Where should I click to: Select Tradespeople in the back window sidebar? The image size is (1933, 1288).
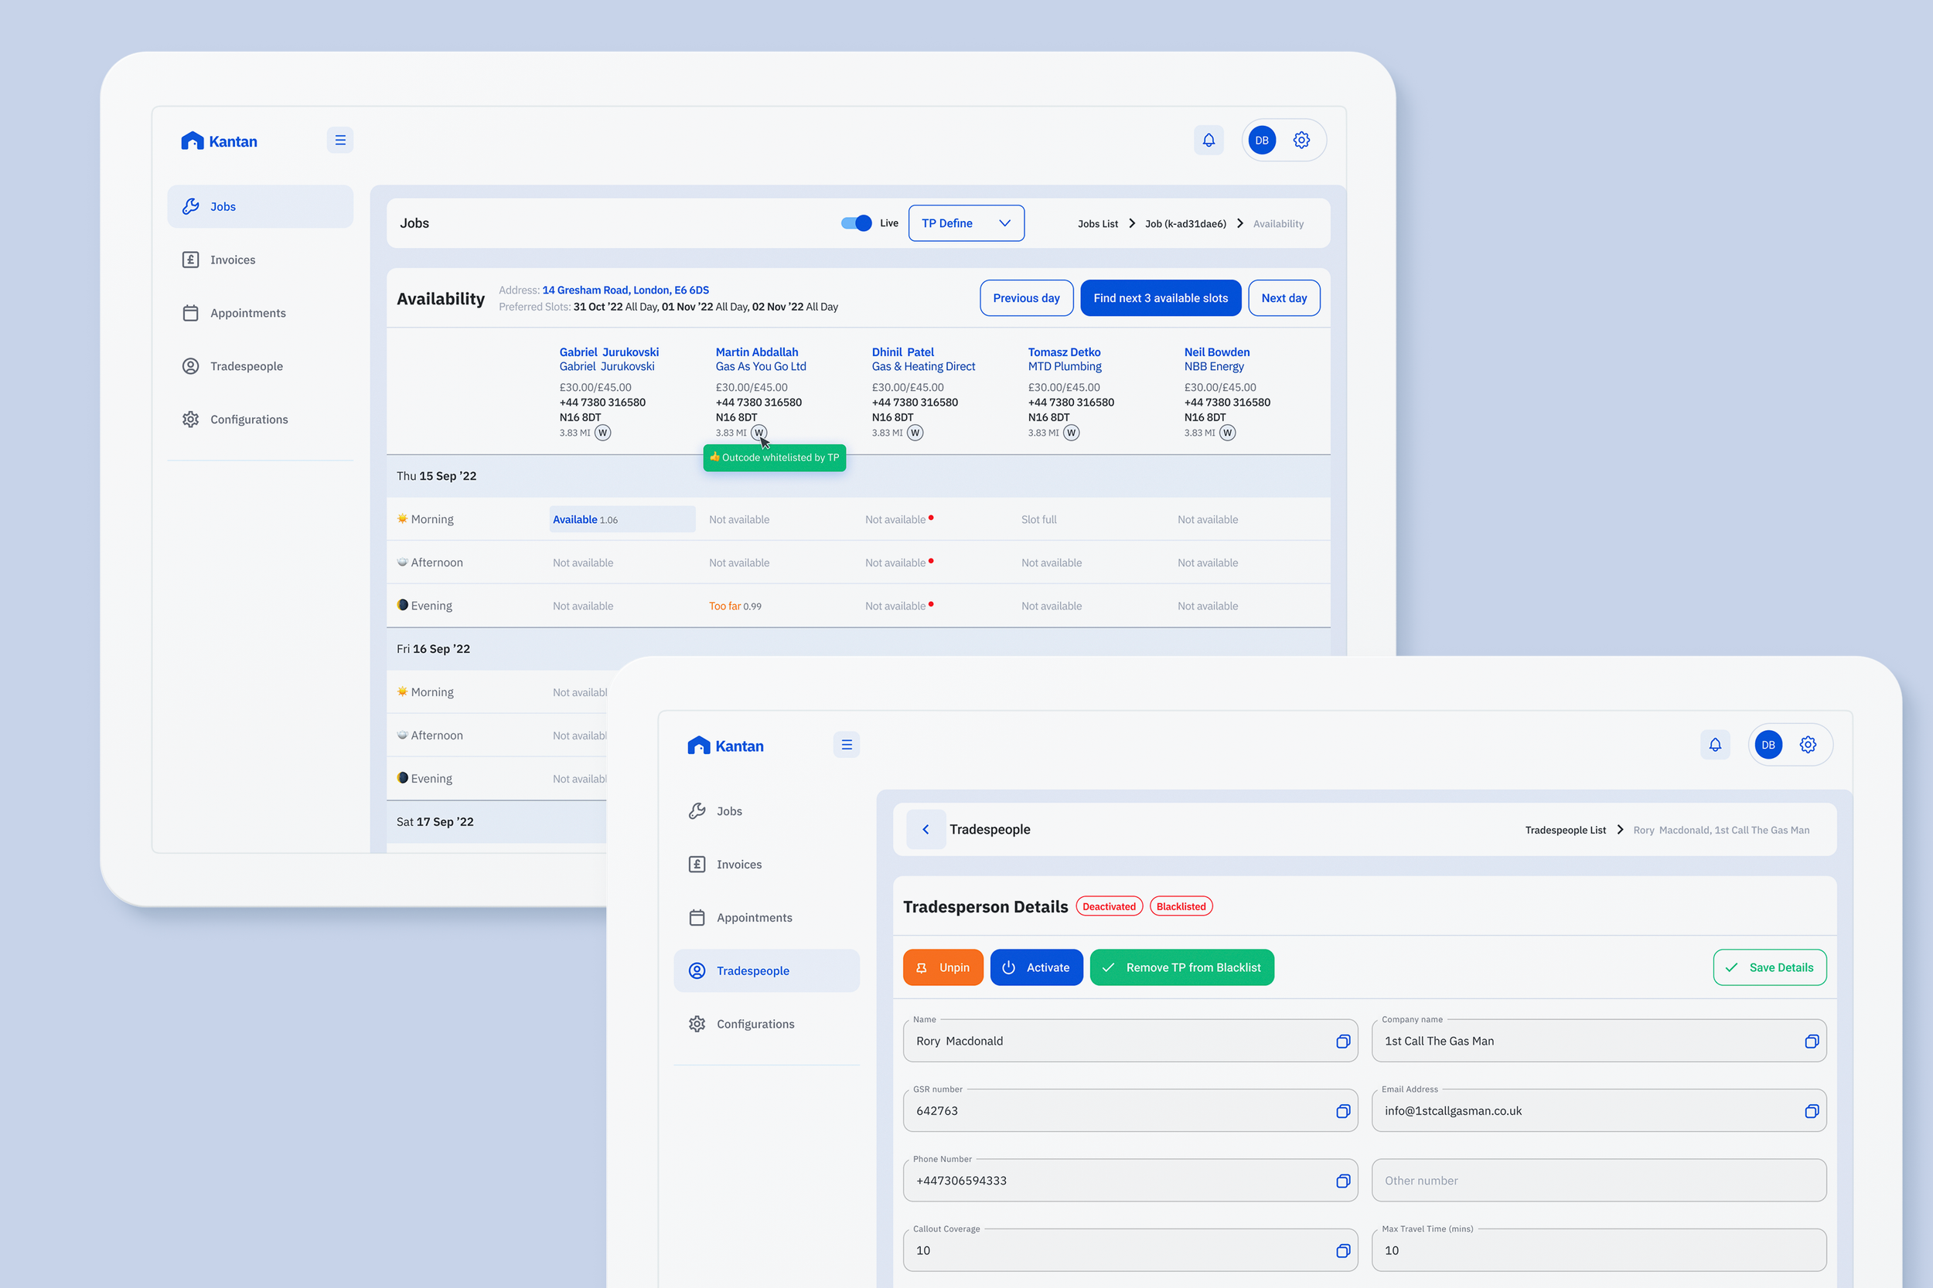pos(261,366)
